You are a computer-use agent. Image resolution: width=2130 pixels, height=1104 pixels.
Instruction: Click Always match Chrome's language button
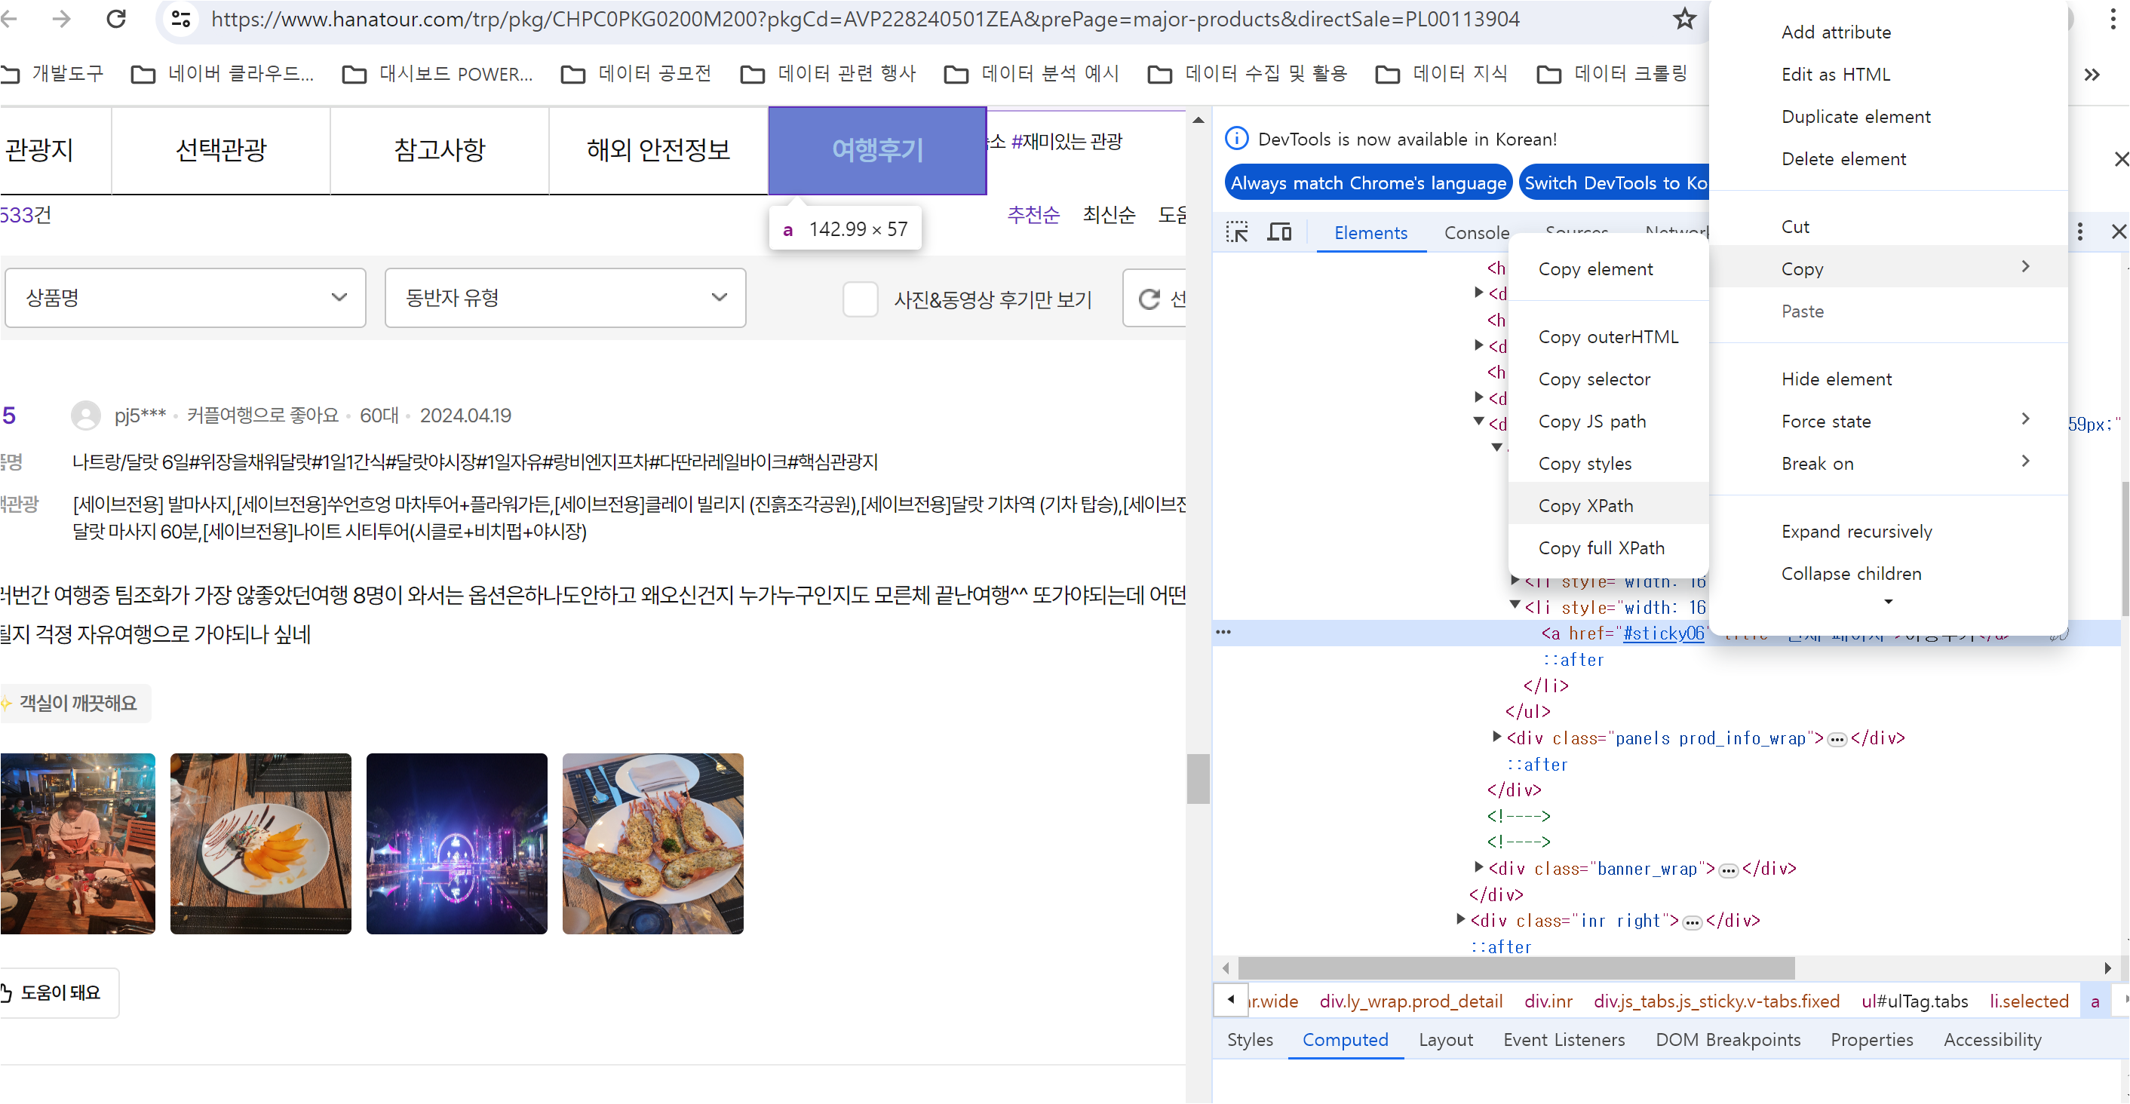click(x=1367, y=182)
